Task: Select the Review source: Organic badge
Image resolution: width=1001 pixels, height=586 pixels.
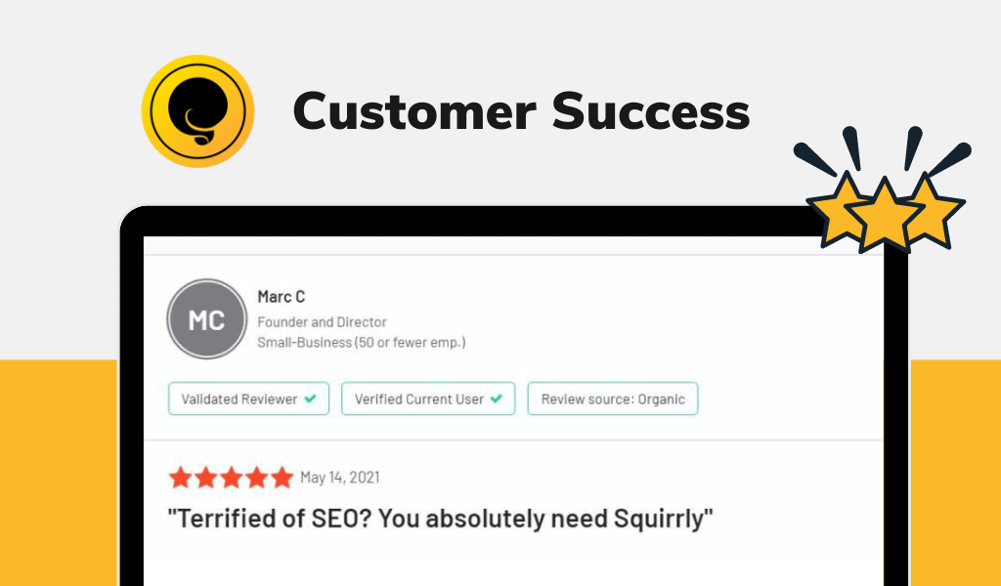Action: 613,398
